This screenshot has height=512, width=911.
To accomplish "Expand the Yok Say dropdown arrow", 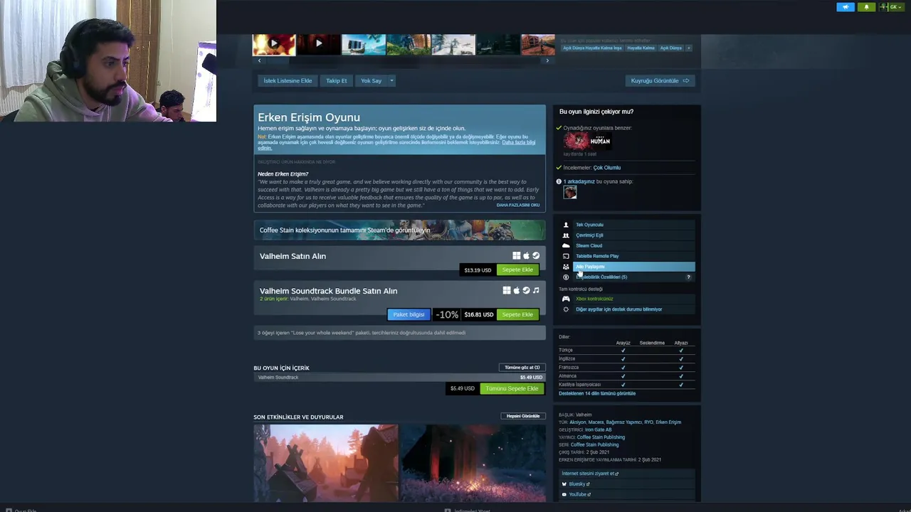I will pos(391,80).
